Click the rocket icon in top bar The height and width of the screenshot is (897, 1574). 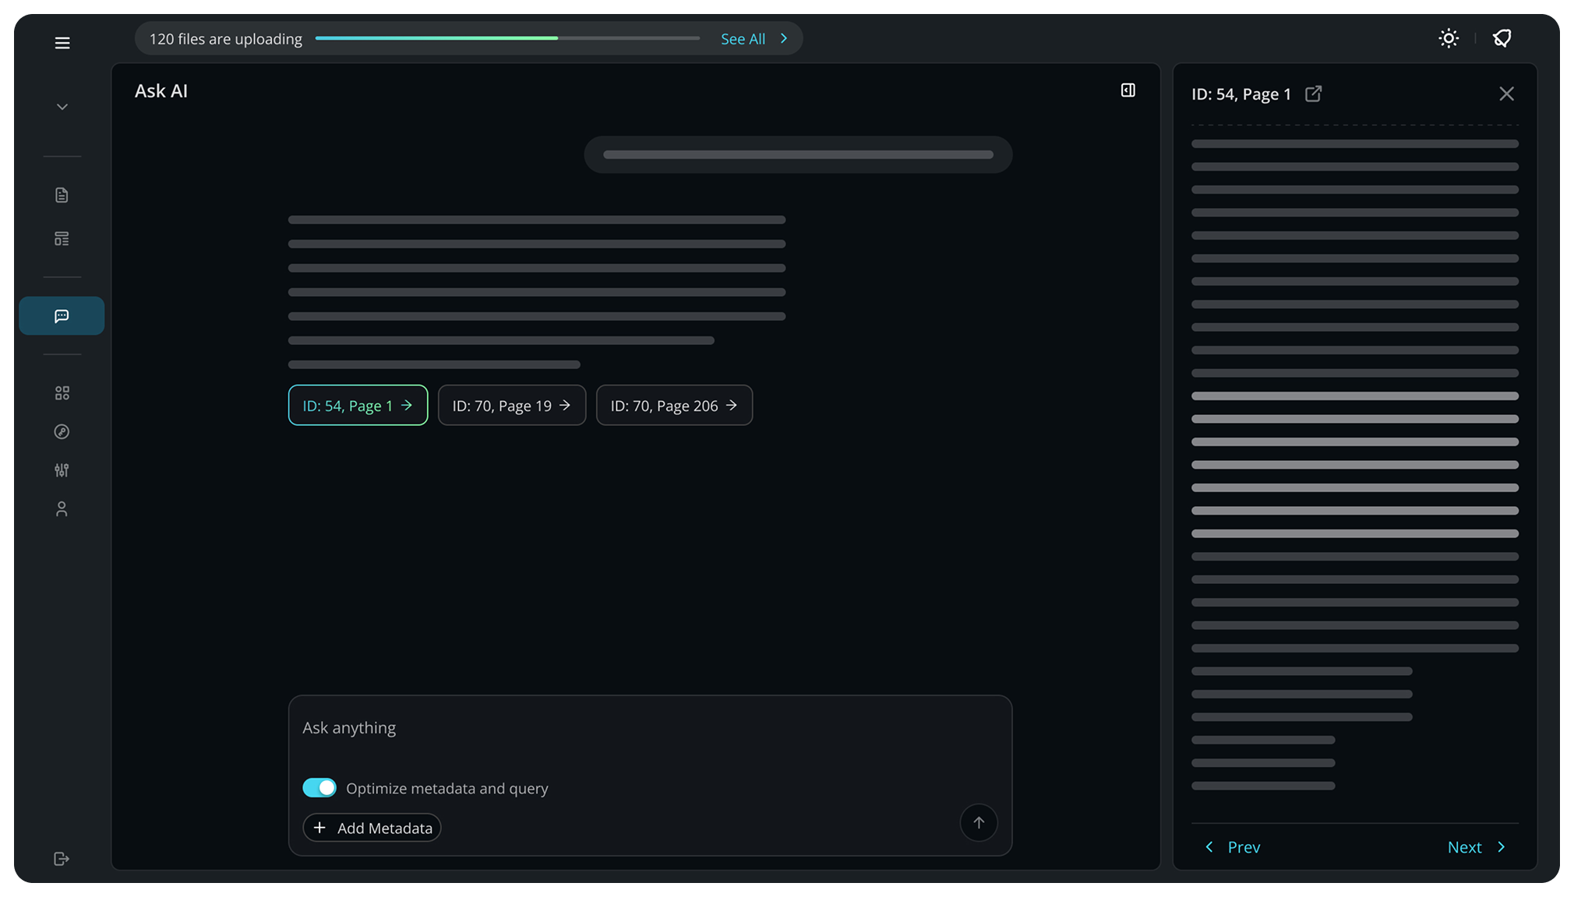click(1502, 38)
